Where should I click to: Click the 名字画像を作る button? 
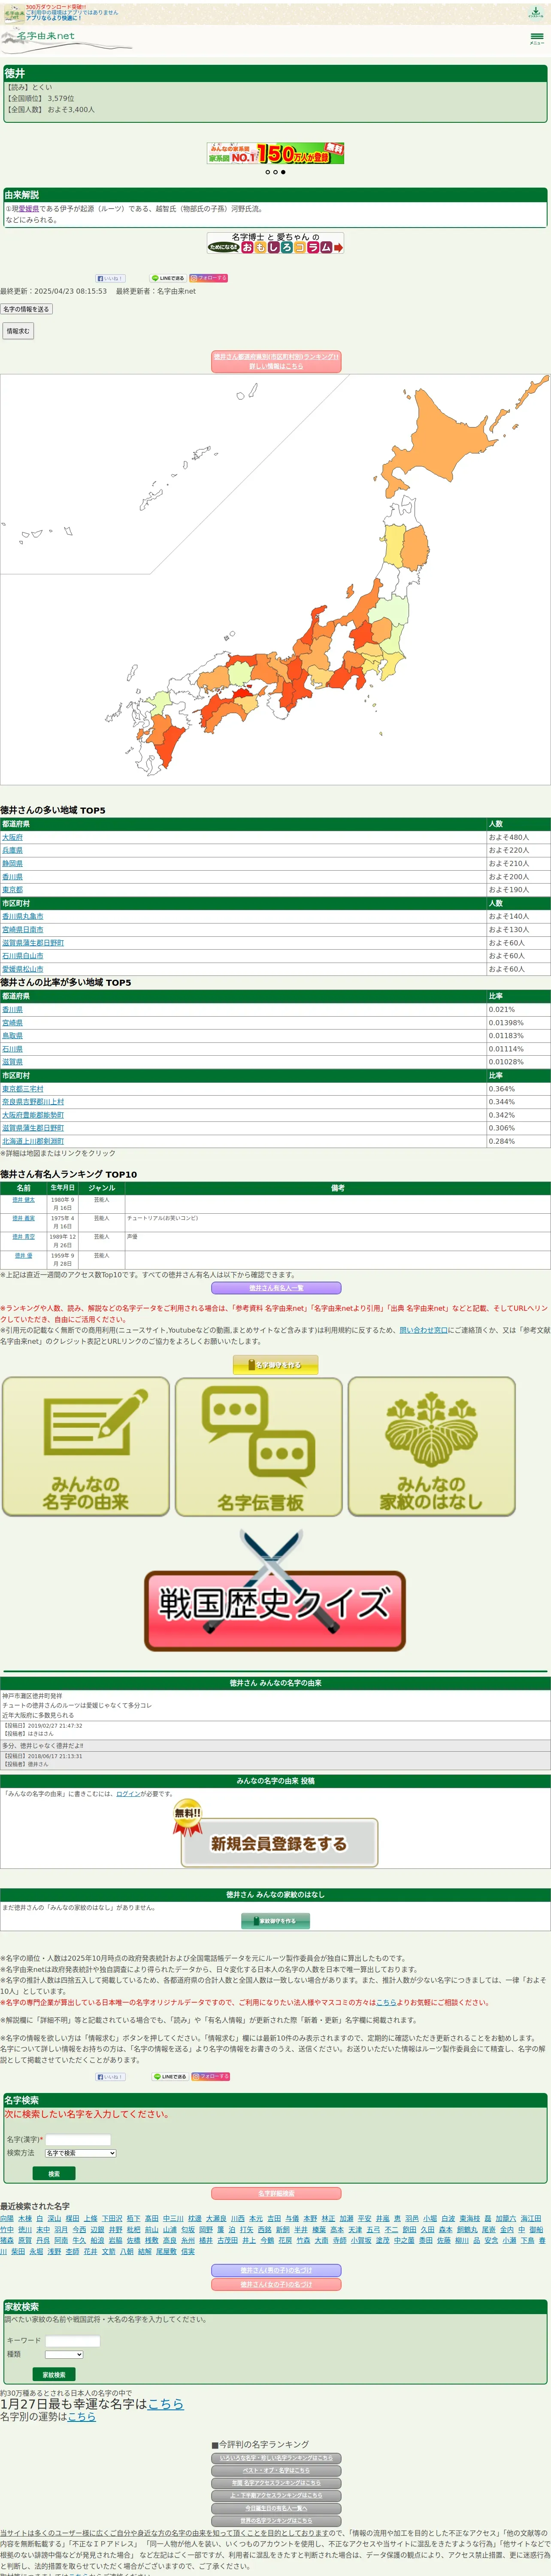click(x=275, y=1364)
